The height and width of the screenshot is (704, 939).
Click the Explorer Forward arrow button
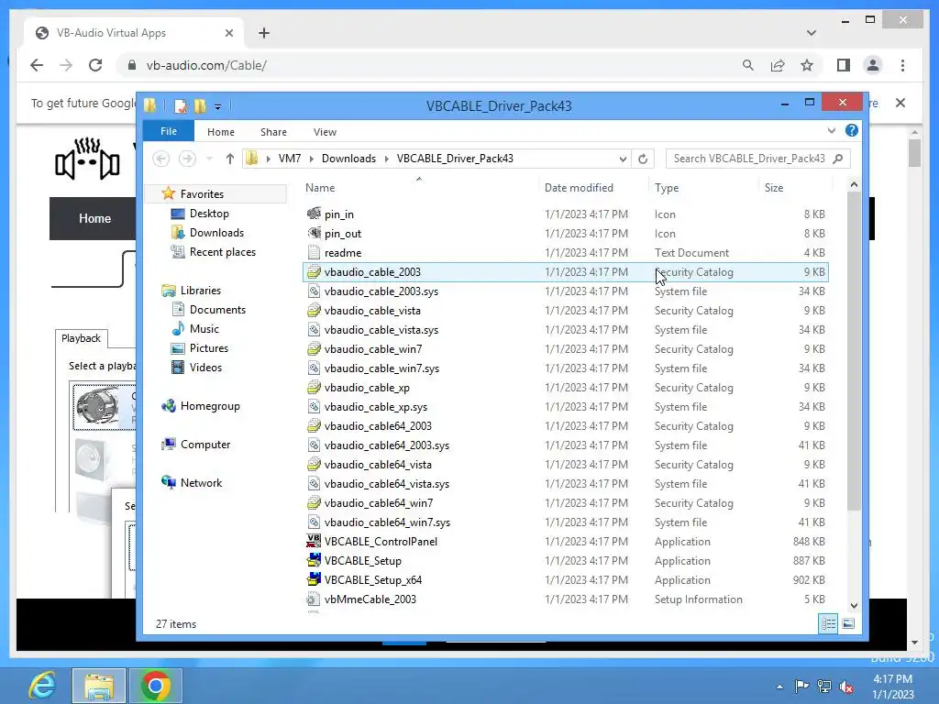click(x=187, y=159)
